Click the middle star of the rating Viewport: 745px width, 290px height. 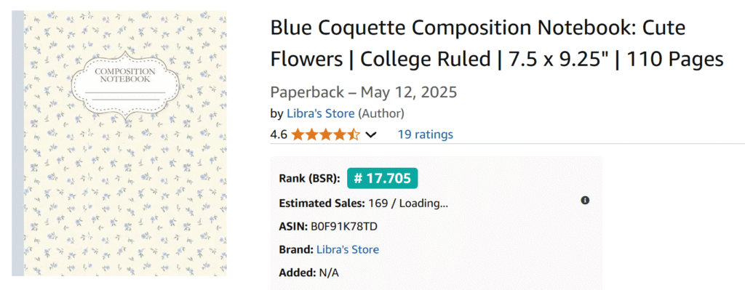(326, 134)
